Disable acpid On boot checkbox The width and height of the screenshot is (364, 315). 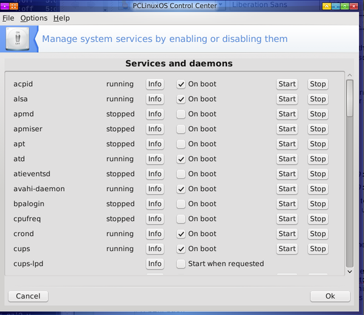(181, 84)
